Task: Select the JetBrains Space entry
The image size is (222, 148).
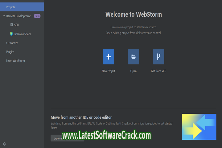Action: (22, 34)
